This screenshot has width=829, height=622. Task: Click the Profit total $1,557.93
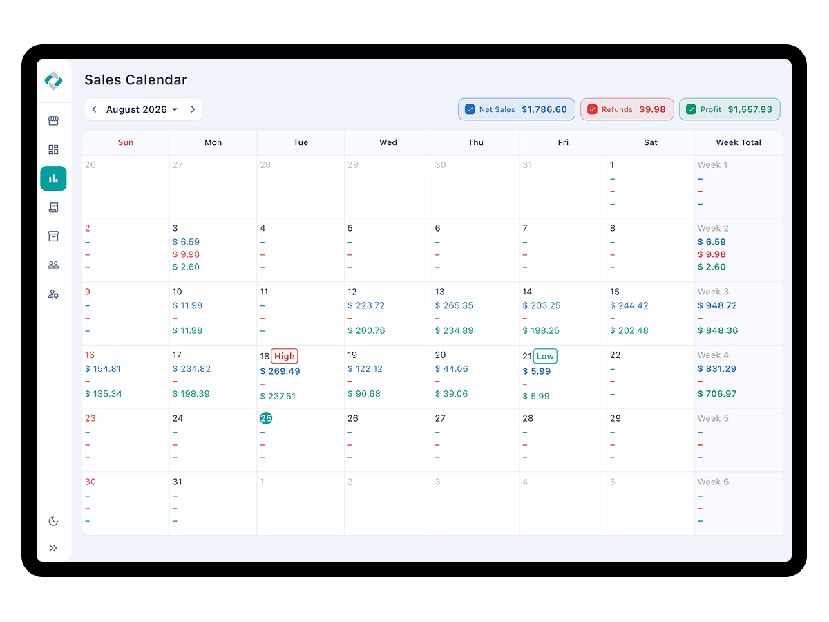coord(750,109)
